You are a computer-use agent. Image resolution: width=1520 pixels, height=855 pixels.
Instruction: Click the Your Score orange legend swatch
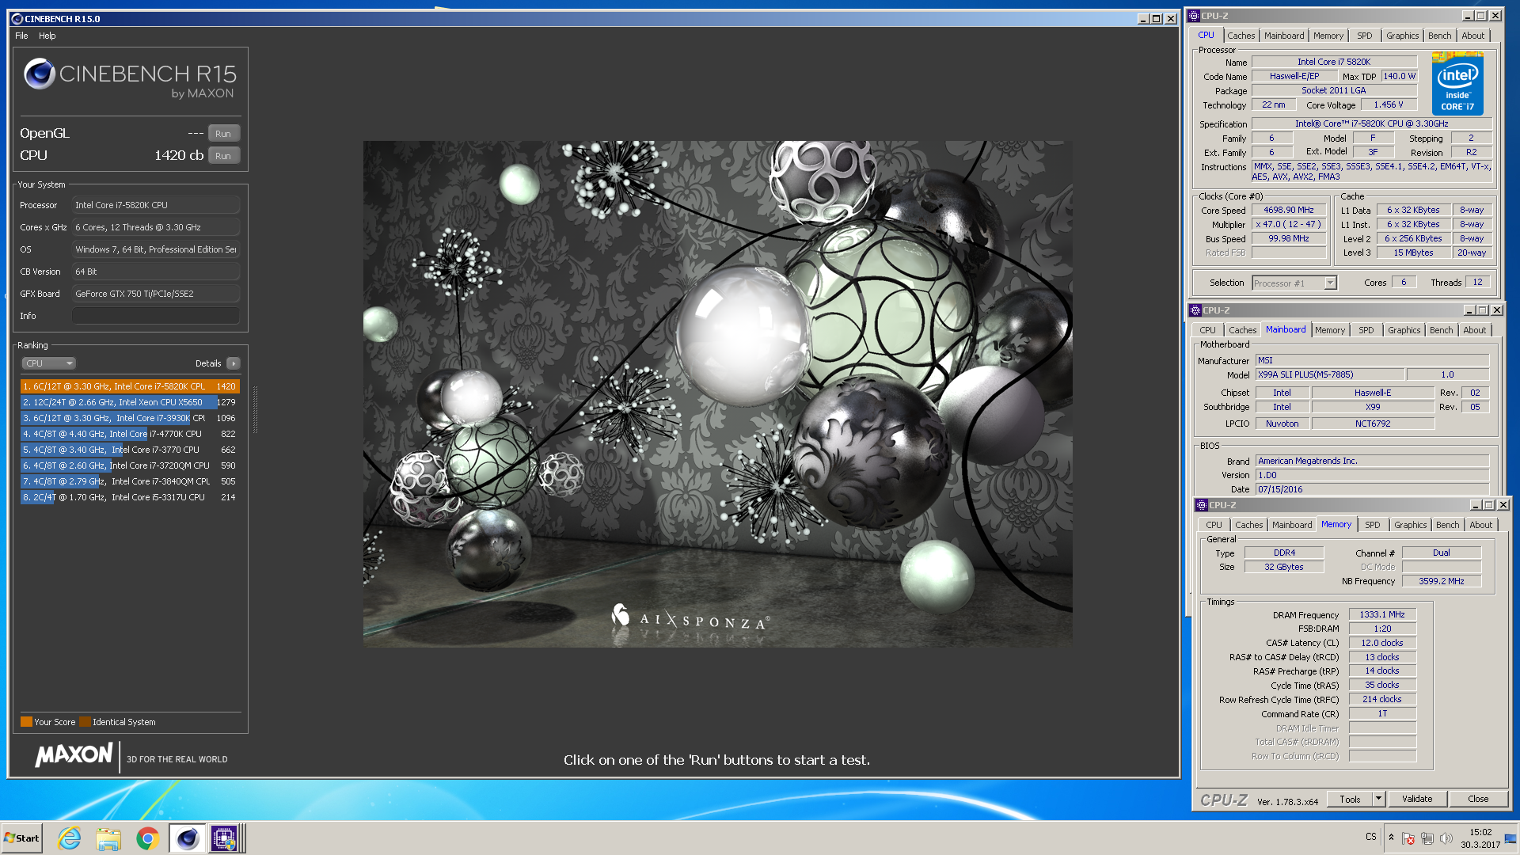[26, 722]
